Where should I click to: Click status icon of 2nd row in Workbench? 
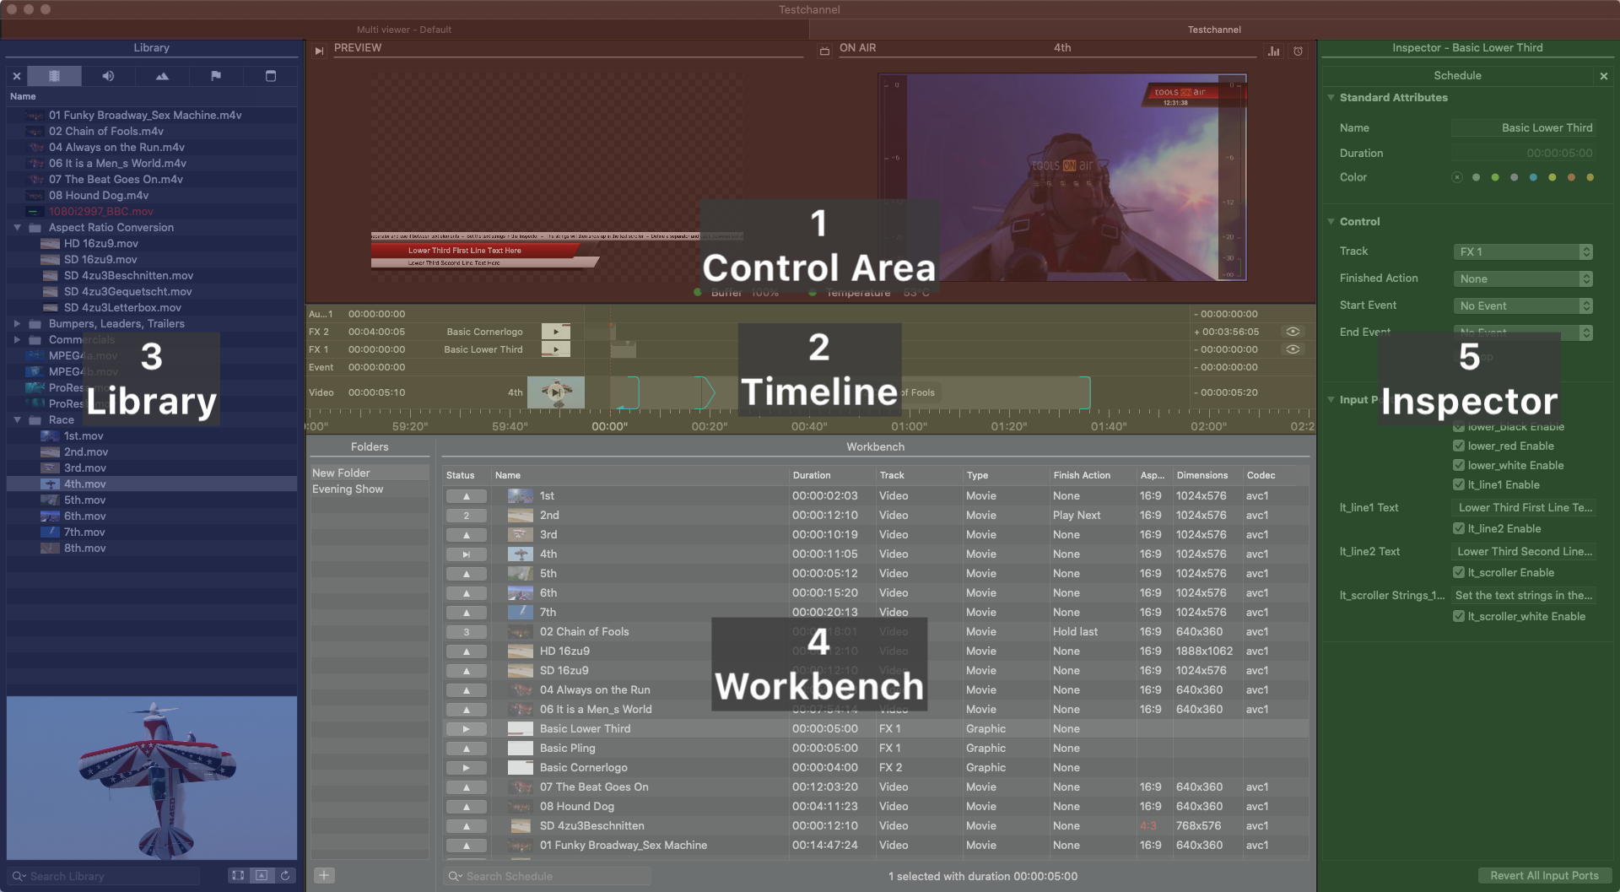tap(466, 516)
